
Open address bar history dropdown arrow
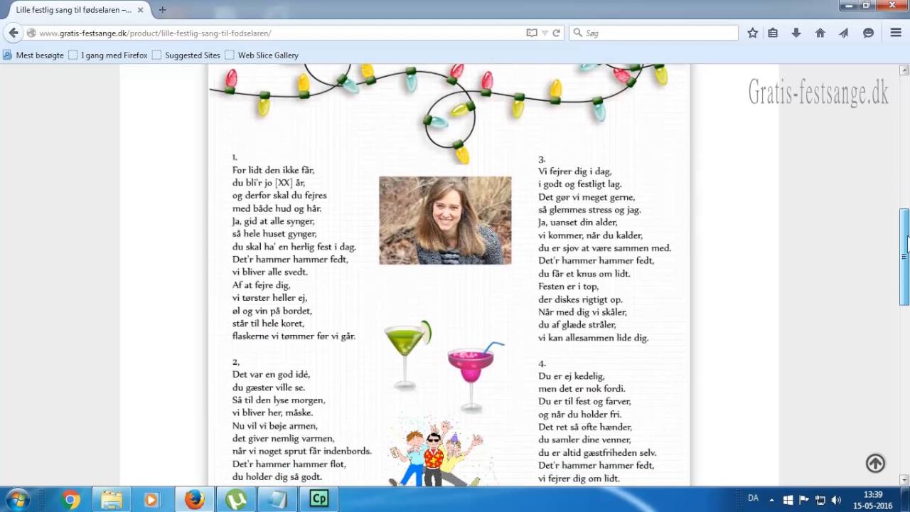(x=545, y=33)
